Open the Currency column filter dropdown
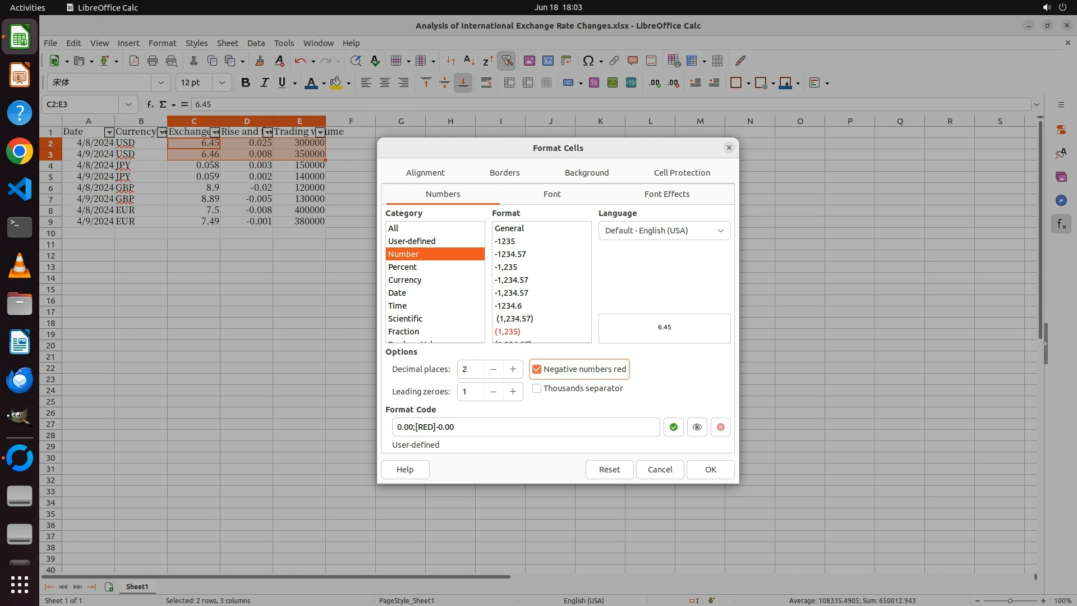Viewport: 1077px width, 606px height. [x=162, y=132]
